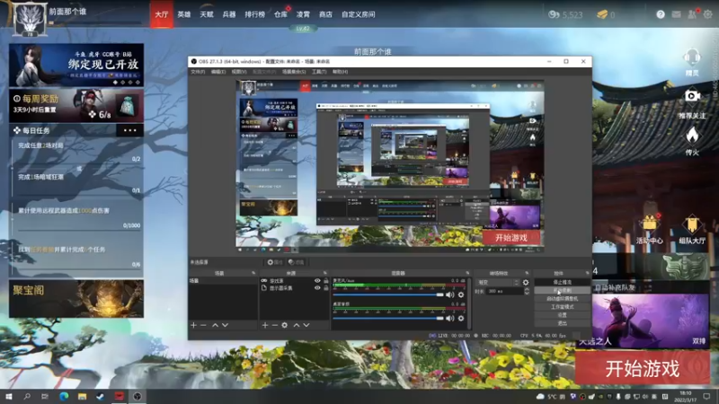This screenshot has height=404, width=719.
Task: Click the 开始游戏 start game button
Action: point(642,368)
